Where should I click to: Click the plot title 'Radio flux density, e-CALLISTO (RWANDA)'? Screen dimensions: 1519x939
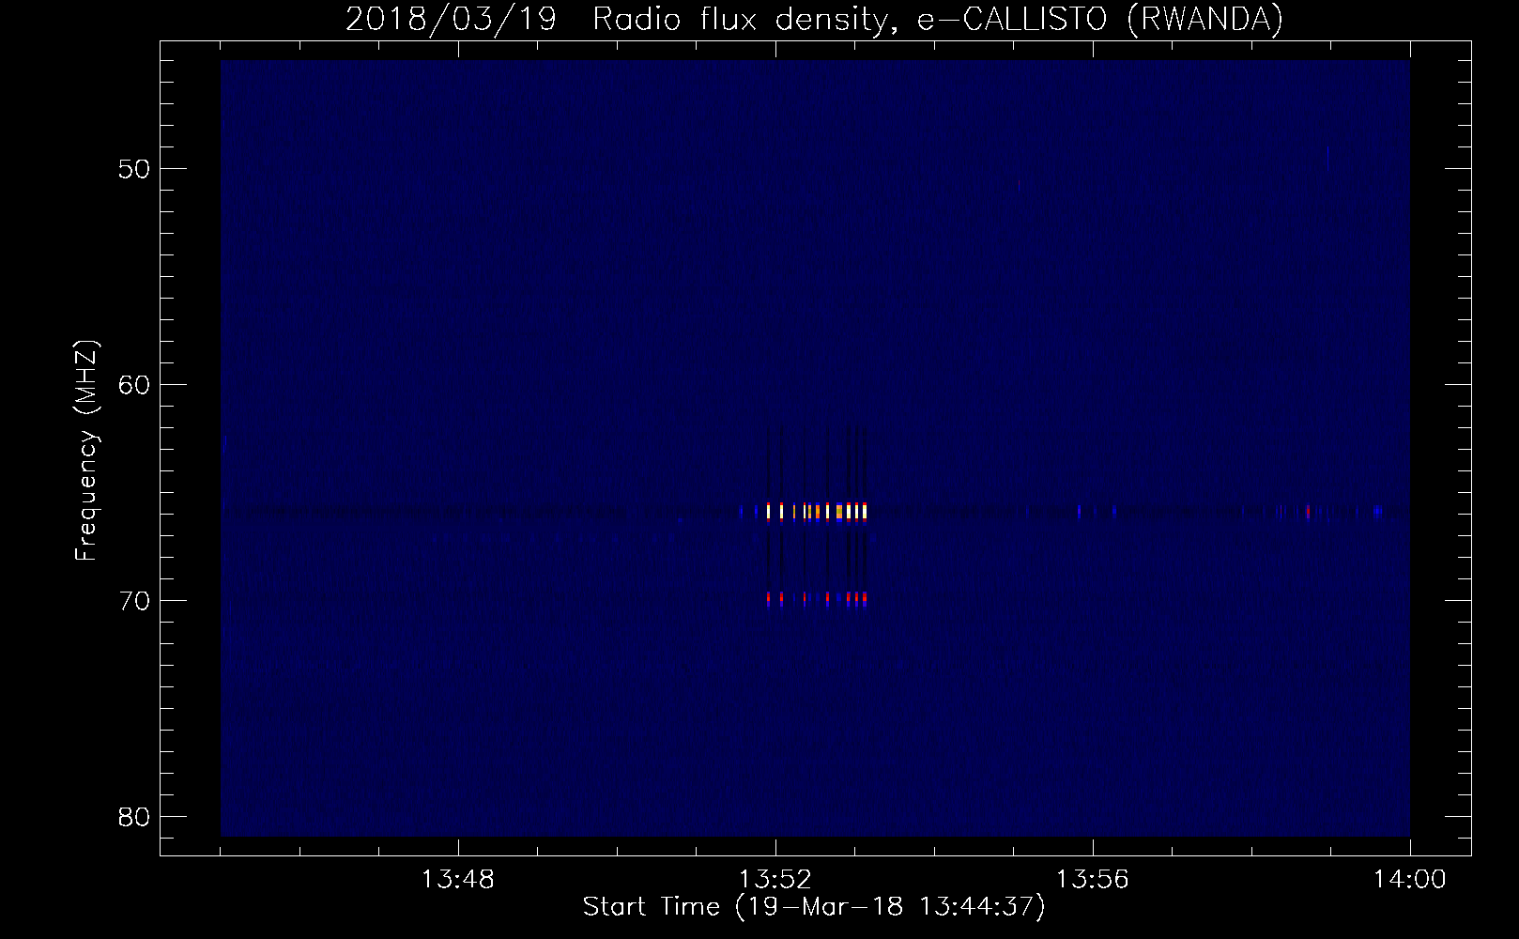(938, 19)
